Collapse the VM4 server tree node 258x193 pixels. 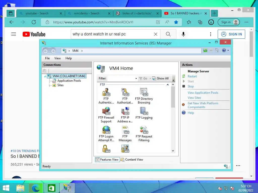point(45,76)
